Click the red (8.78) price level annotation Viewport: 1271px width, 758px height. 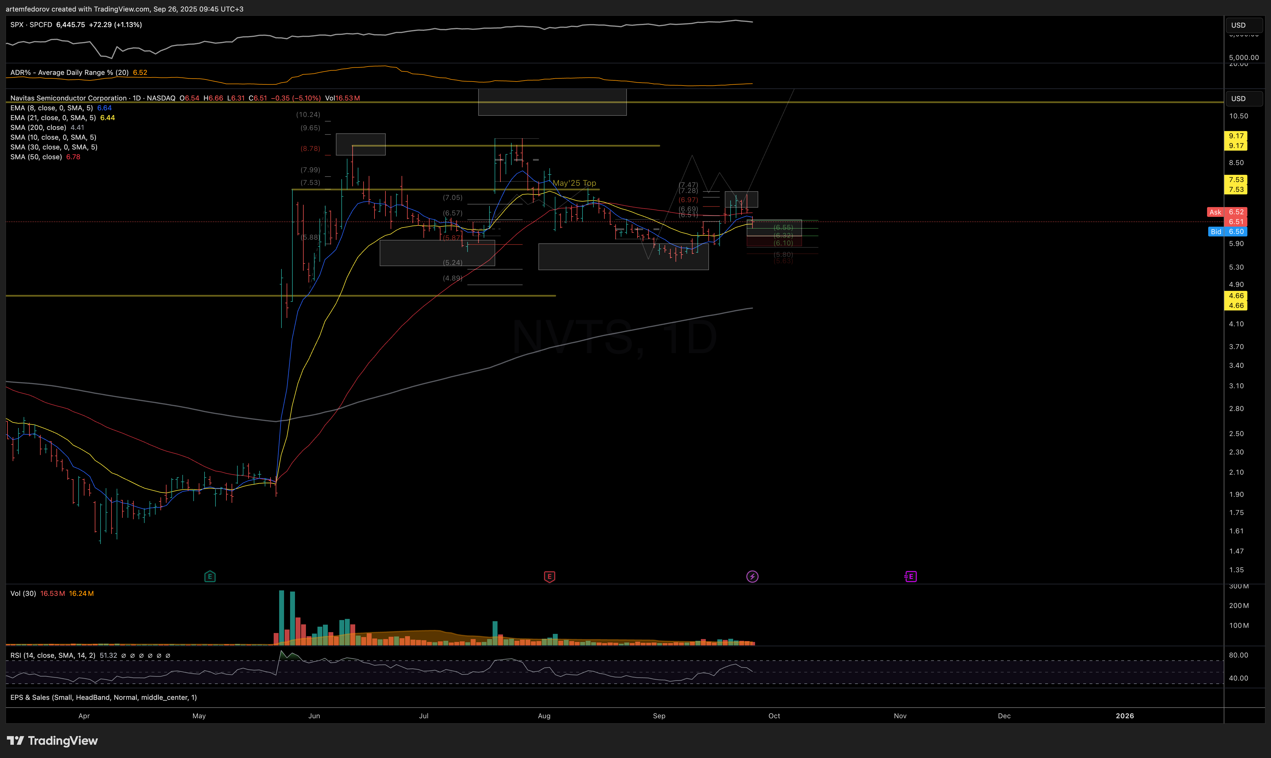[310, 149]
